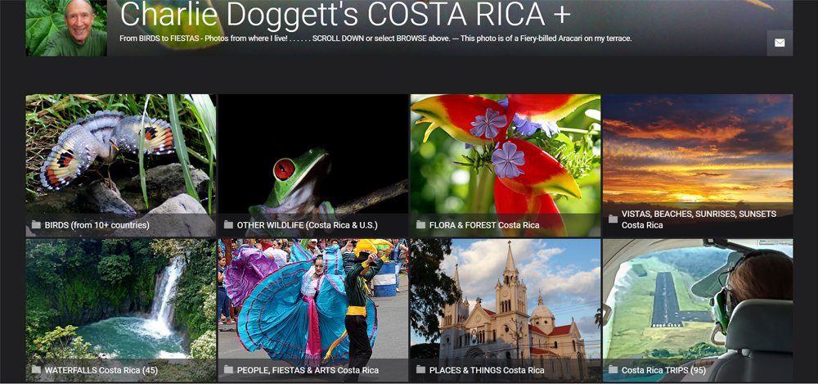Image resolution: width=818 pixels, height=384 pixels.
Task: Click the folder icon beside PLACES & THINGS
Action: coord(420,369)
